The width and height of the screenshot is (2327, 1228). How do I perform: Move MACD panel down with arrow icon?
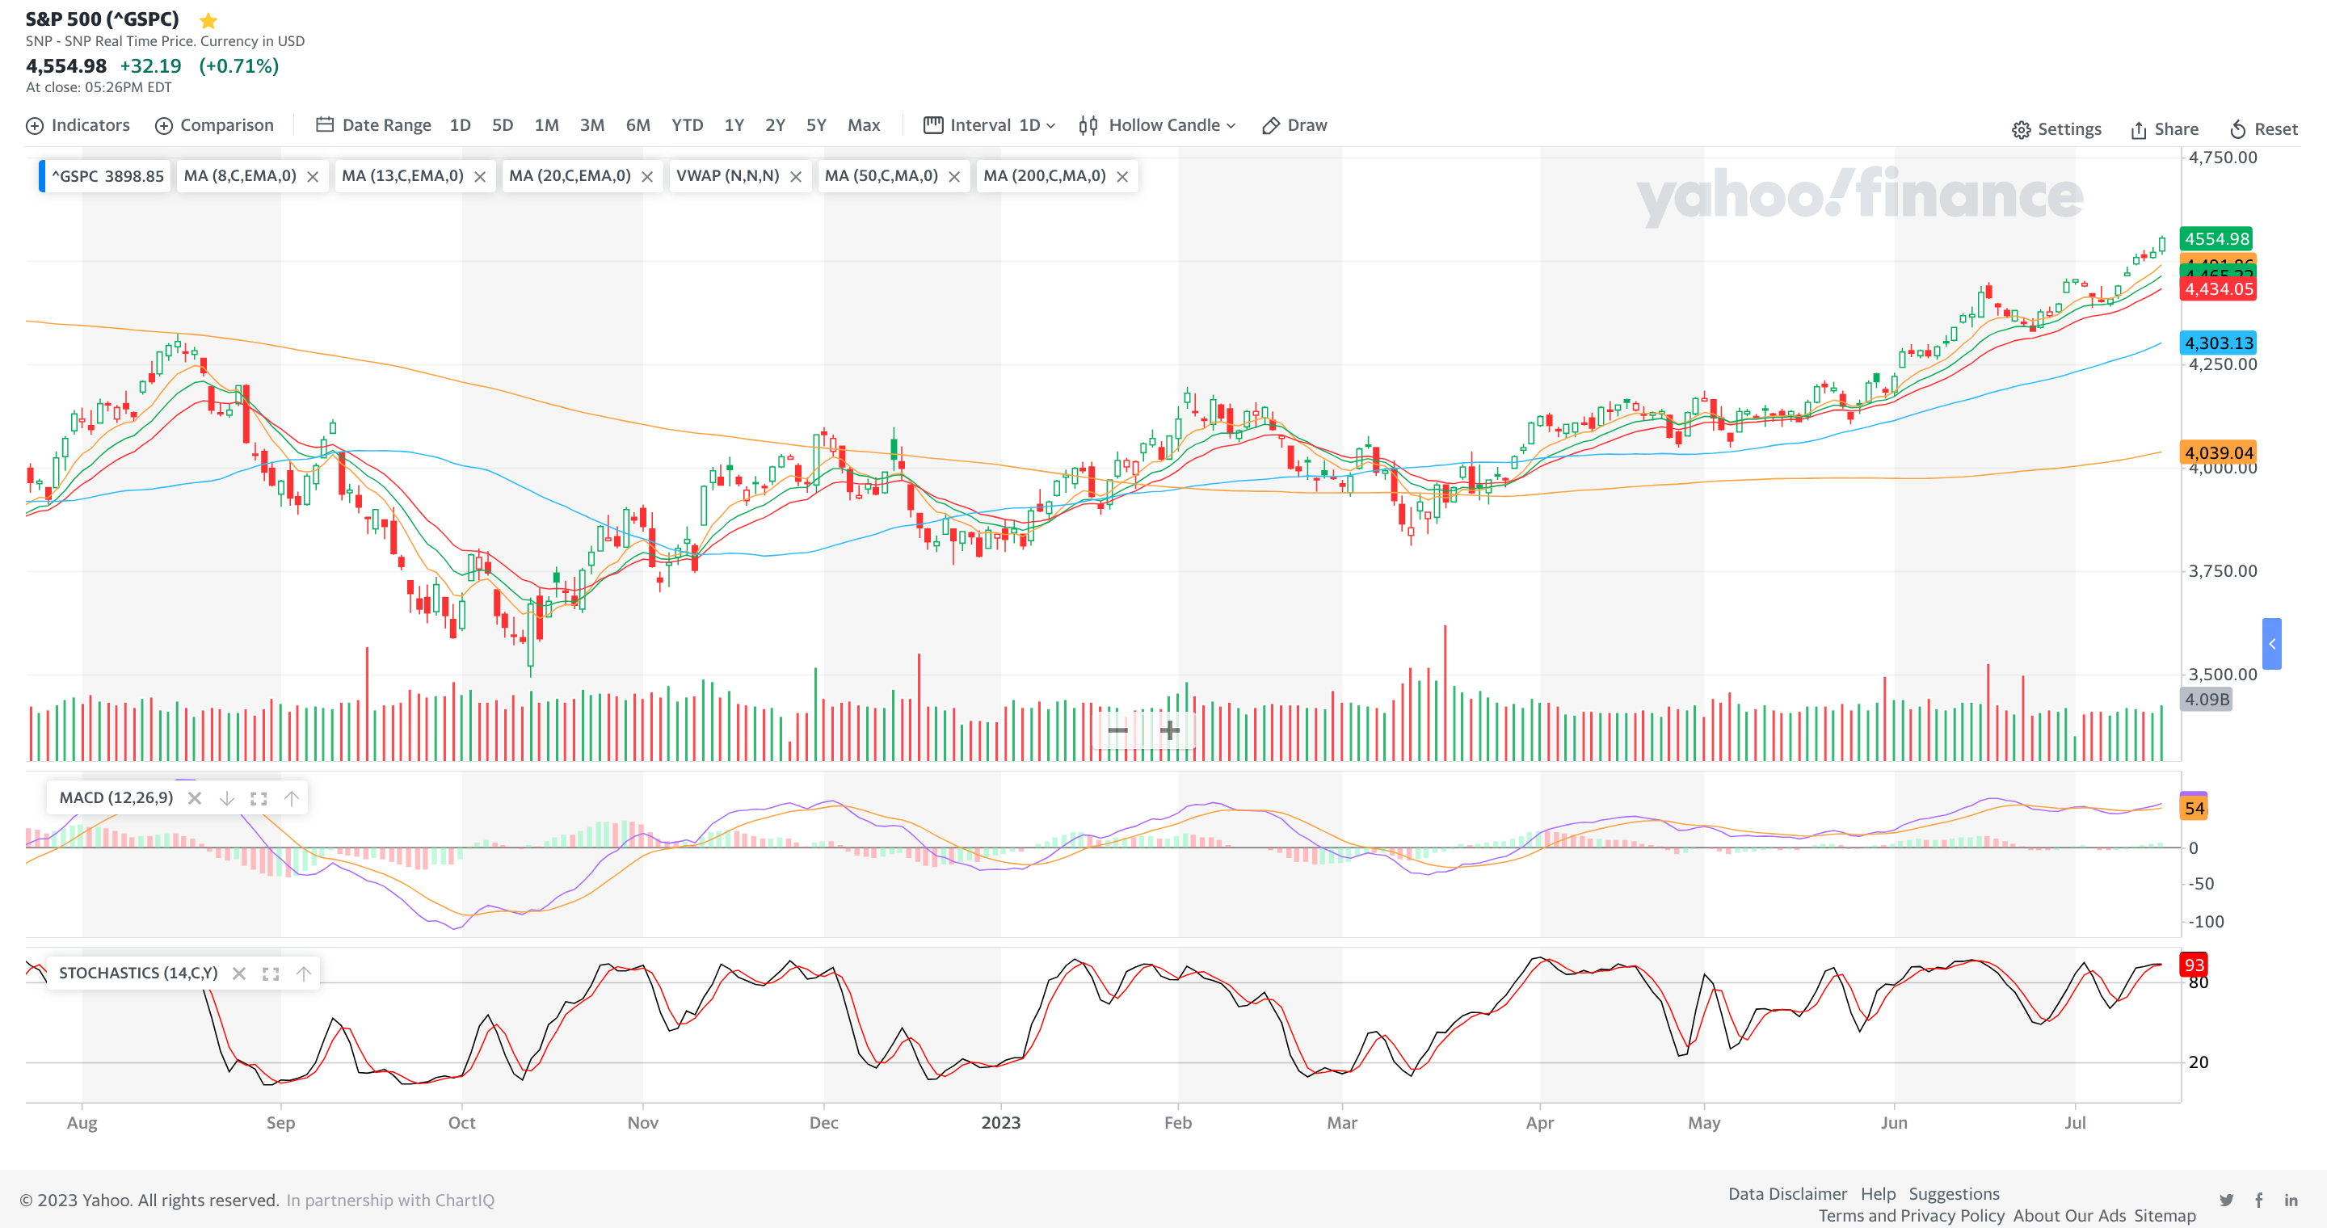point(227,798)
